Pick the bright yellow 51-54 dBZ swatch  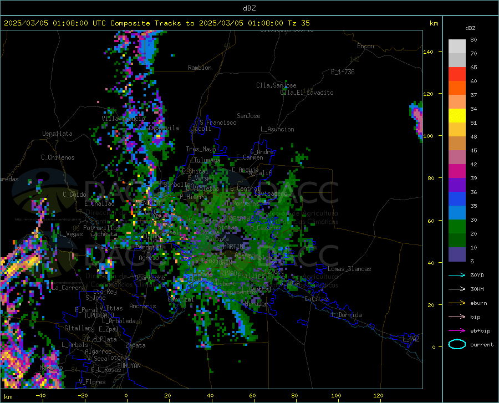click(x=457, y=116)
